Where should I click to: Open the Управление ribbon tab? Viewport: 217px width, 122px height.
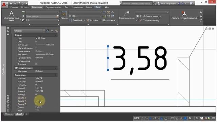[x=77, y=7]
